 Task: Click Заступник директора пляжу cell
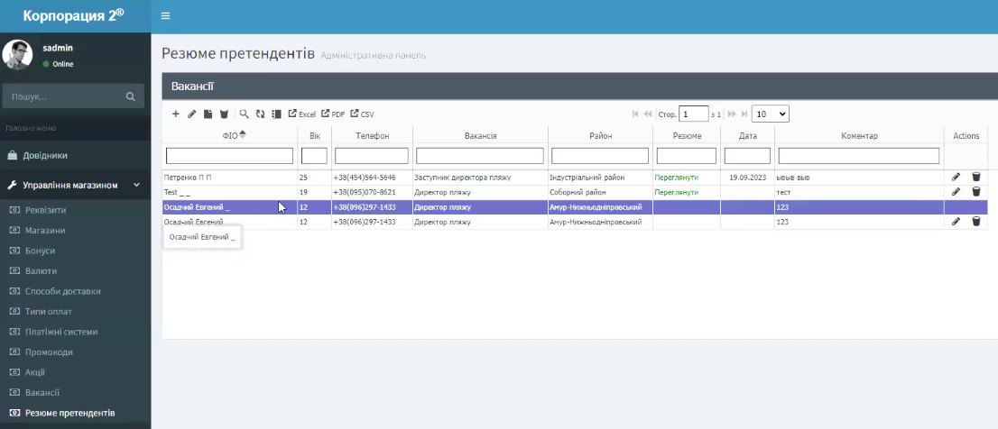(480, 178)
